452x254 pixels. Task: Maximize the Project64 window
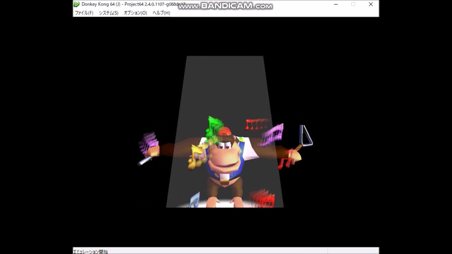tap(353, 4)
